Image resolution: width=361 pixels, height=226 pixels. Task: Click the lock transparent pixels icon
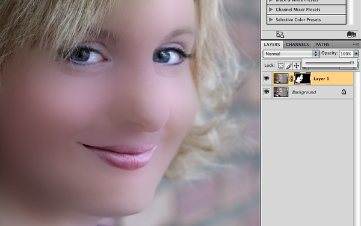280,66
